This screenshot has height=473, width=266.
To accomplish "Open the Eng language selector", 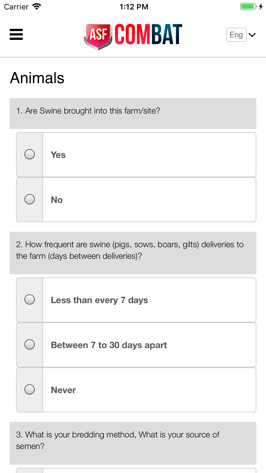I will tap(236, 35).
